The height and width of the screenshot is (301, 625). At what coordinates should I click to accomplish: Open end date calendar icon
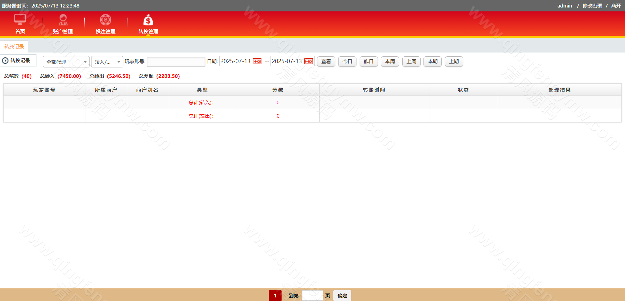tap(309, 61)
